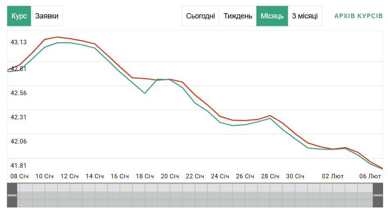Screen dimensions: 388x214
Task: Click where the lines meet at 20 Січ
Action: click(164, 80)
